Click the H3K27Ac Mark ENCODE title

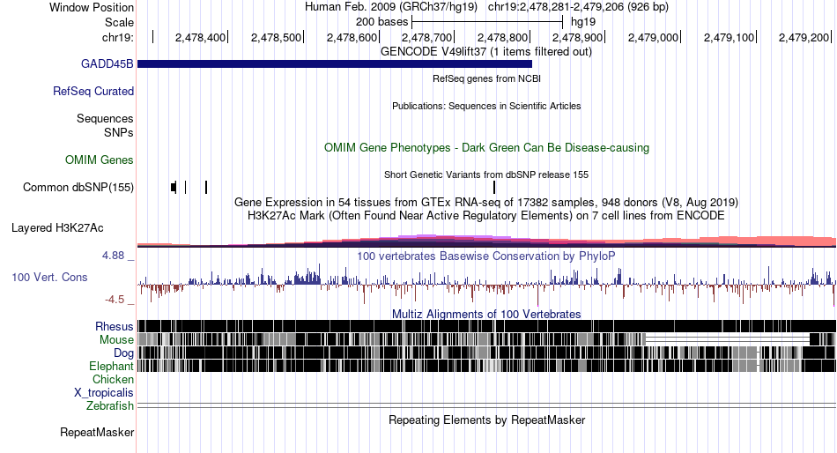click(486, 216)
